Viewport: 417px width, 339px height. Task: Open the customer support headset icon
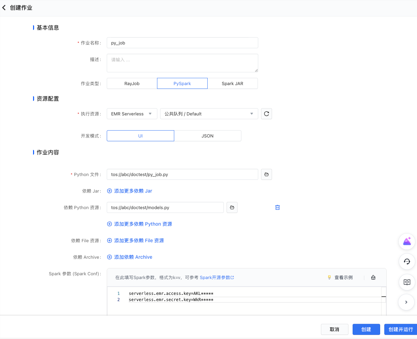click(407, 261)
